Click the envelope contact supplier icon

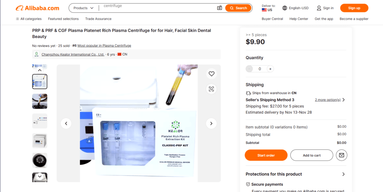coord(341,155)
